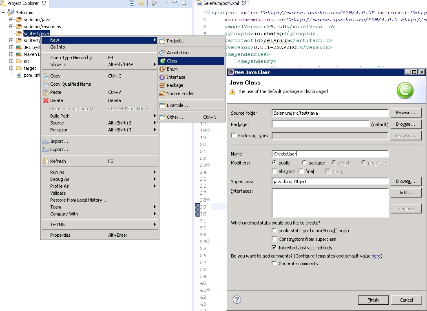Uncheck Inherited abstract methods

(274, 247)
